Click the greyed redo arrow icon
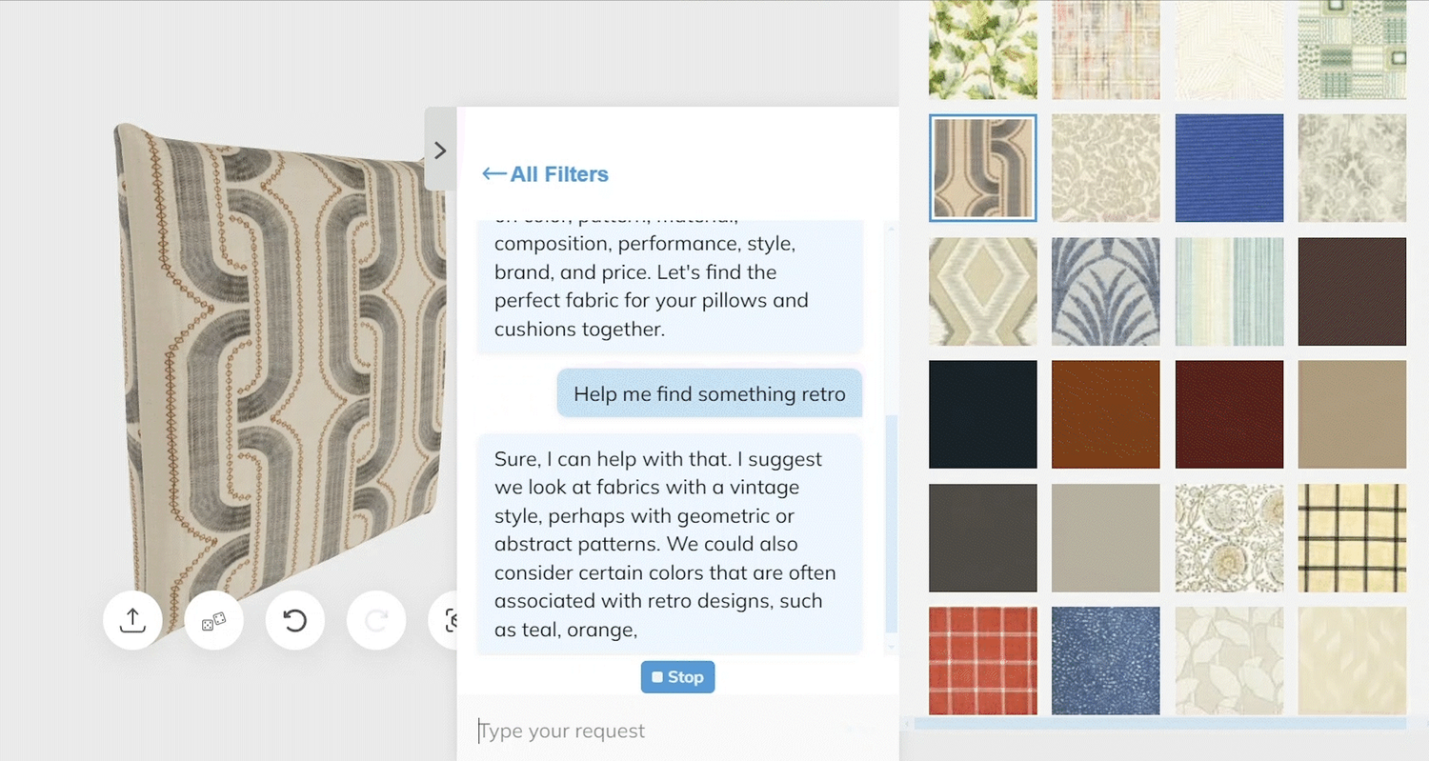 (x=376, y=620)
